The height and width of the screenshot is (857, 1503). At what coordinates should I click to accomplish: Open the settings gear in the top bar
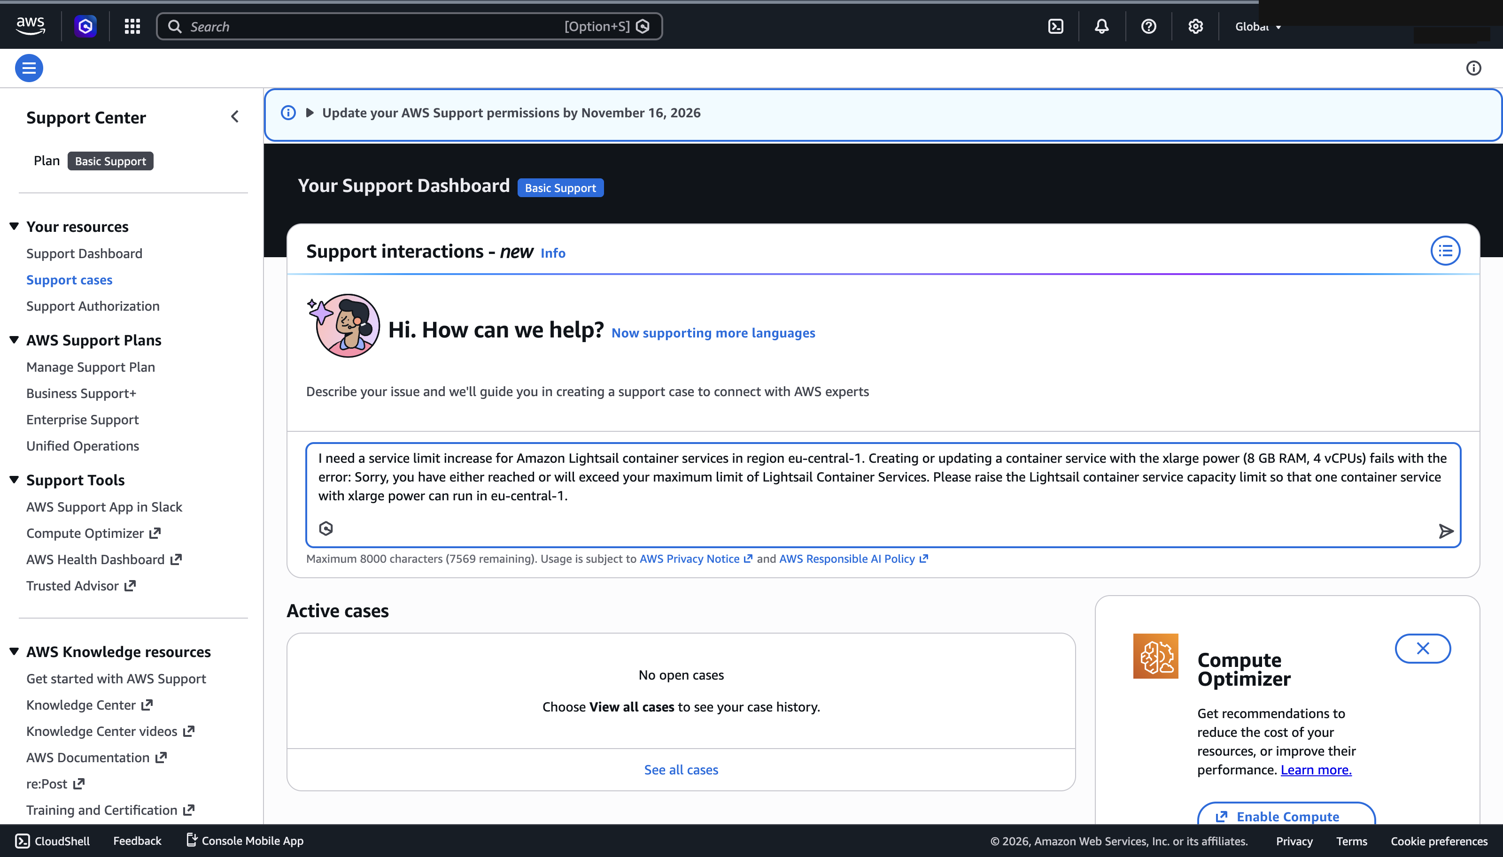point(1195,26)
